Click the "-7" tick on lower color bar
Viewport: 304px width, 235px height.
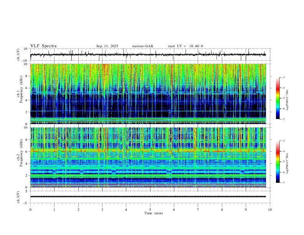pos(283,183)
